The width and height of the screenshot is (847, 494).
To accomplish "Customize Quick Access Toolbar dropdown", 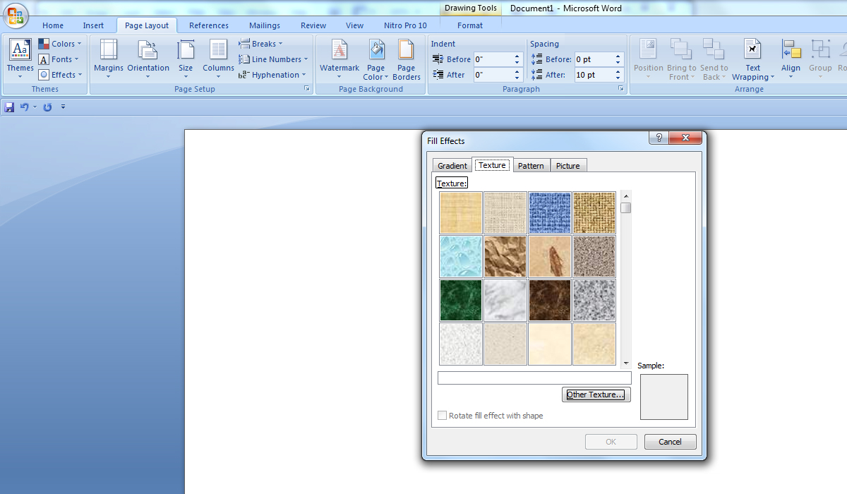I will tap(63, 107).
